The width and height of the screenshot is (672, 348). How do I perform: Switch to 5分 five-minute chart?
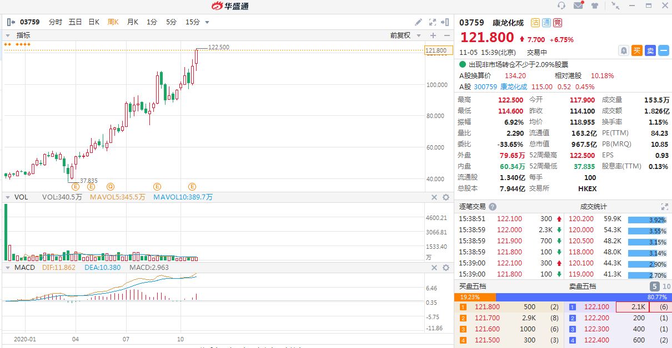[x=171, y=22]
